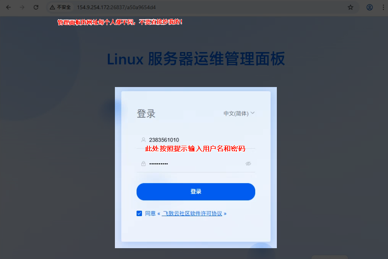388x259 pixels.
Task: Toggle password visibility with the eye icon
Action: (248, 164)
